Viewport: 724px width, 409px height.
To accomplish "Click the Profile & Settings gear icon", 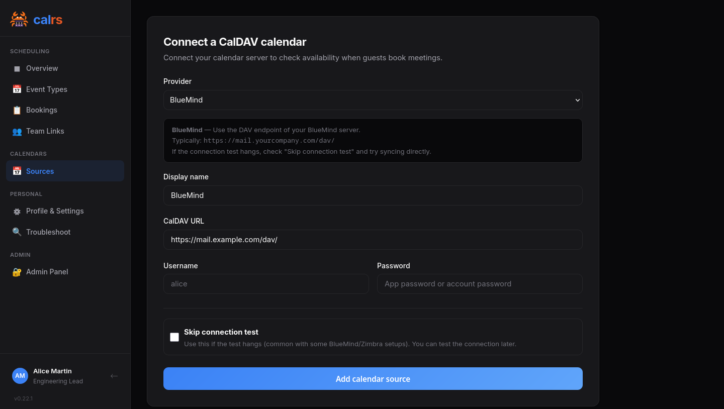I will click(17, 211).
